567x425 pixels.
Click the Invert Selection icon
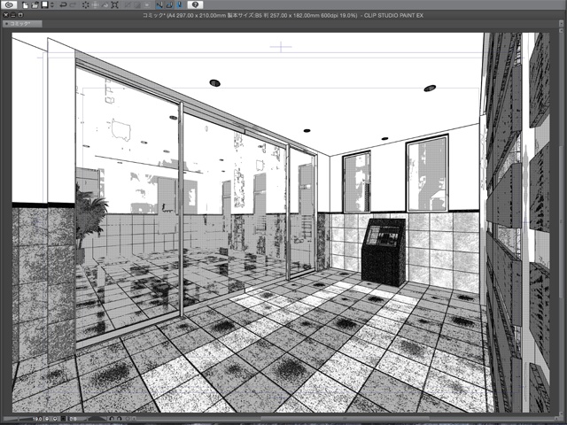[137, 5]
